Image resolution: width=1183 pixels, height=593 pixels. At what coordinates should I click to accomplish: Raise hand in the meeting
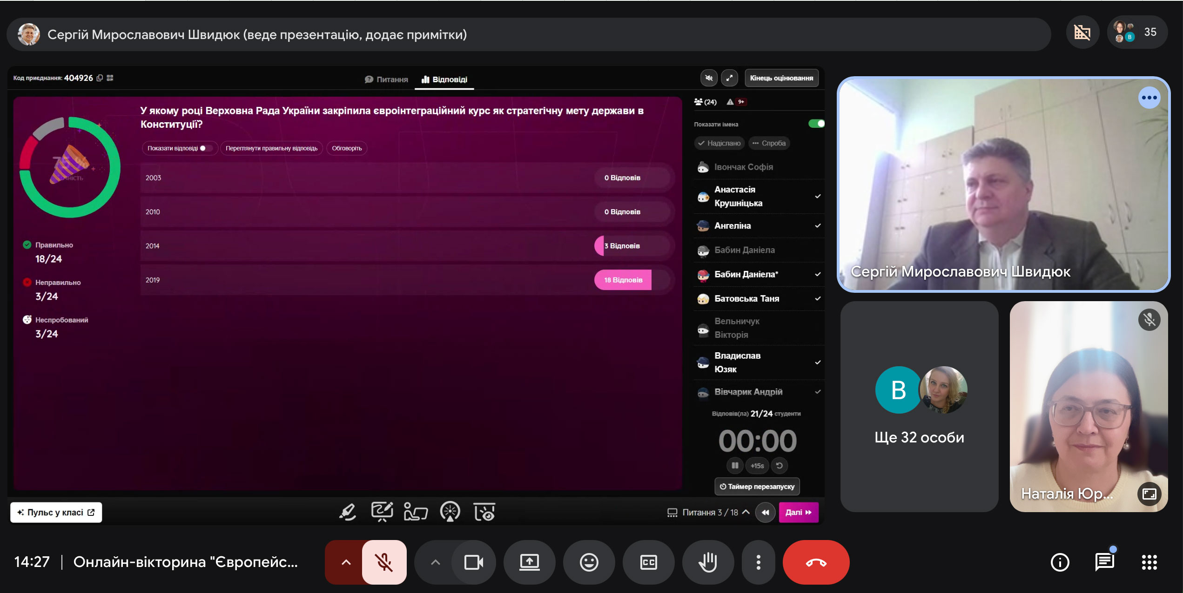[708, 562]
